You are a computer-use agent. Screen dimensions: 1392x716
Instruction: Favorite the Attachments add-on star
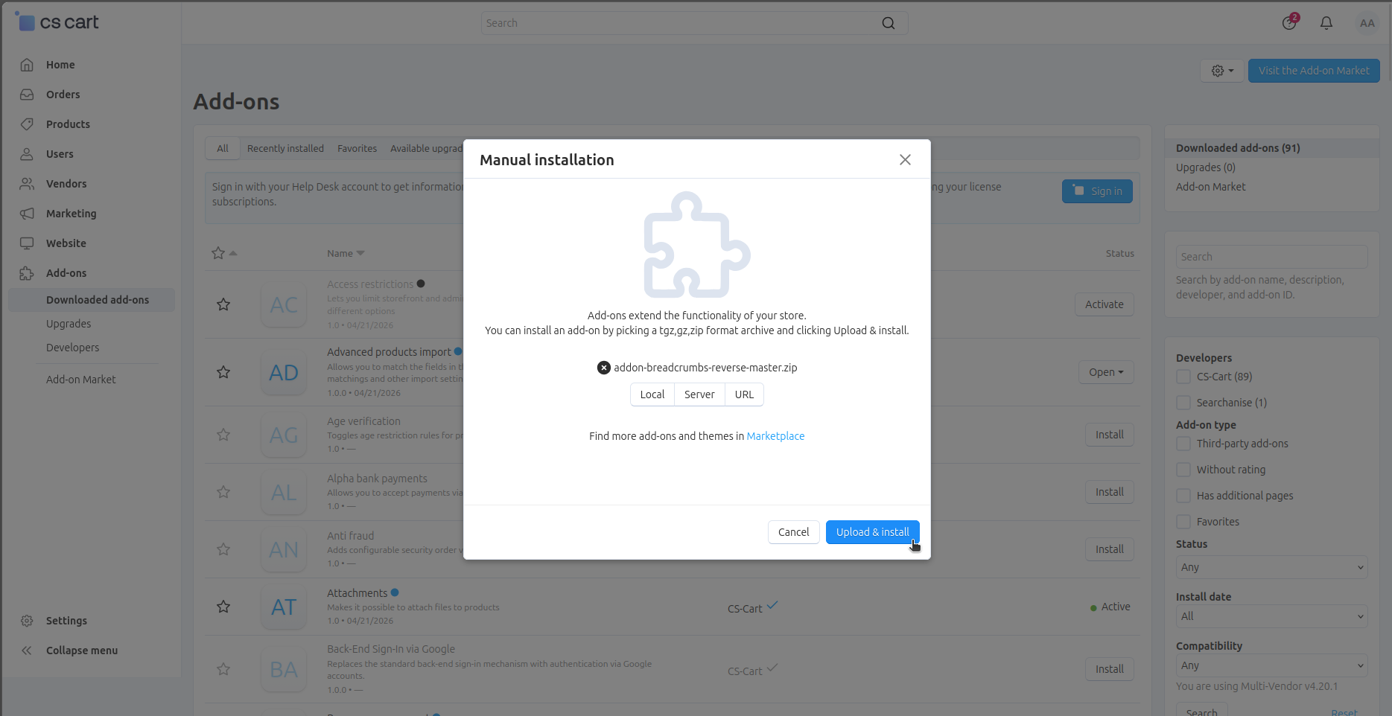click(x=223, y=607)
